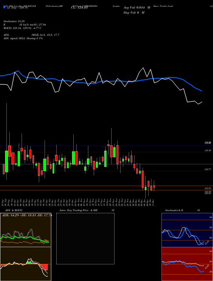Select the 'Day Vol: 0 M' text
Viewport: 213px width, 281px height.
point(134,13)
